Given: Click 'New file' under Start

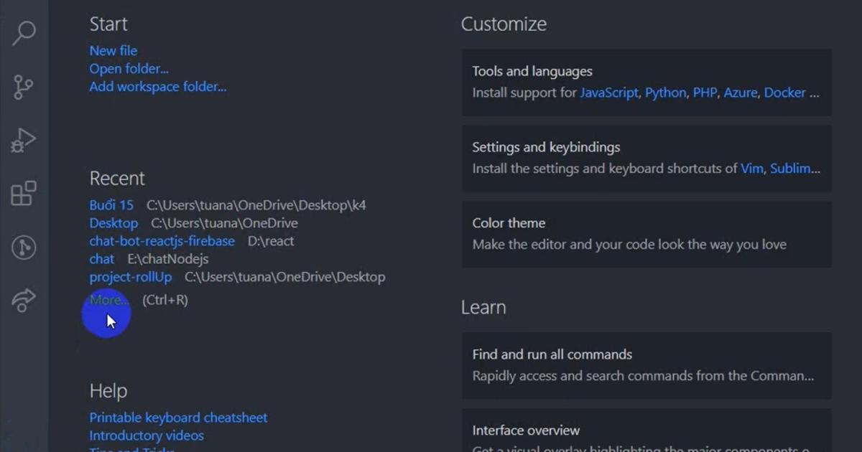Looking at the screenshot, I should 113,50.
